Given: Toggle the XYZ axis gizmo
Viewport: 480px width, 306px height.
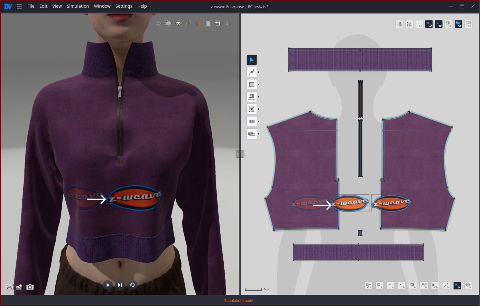Looking at the screenshot, I should click(x=228, y=24).
